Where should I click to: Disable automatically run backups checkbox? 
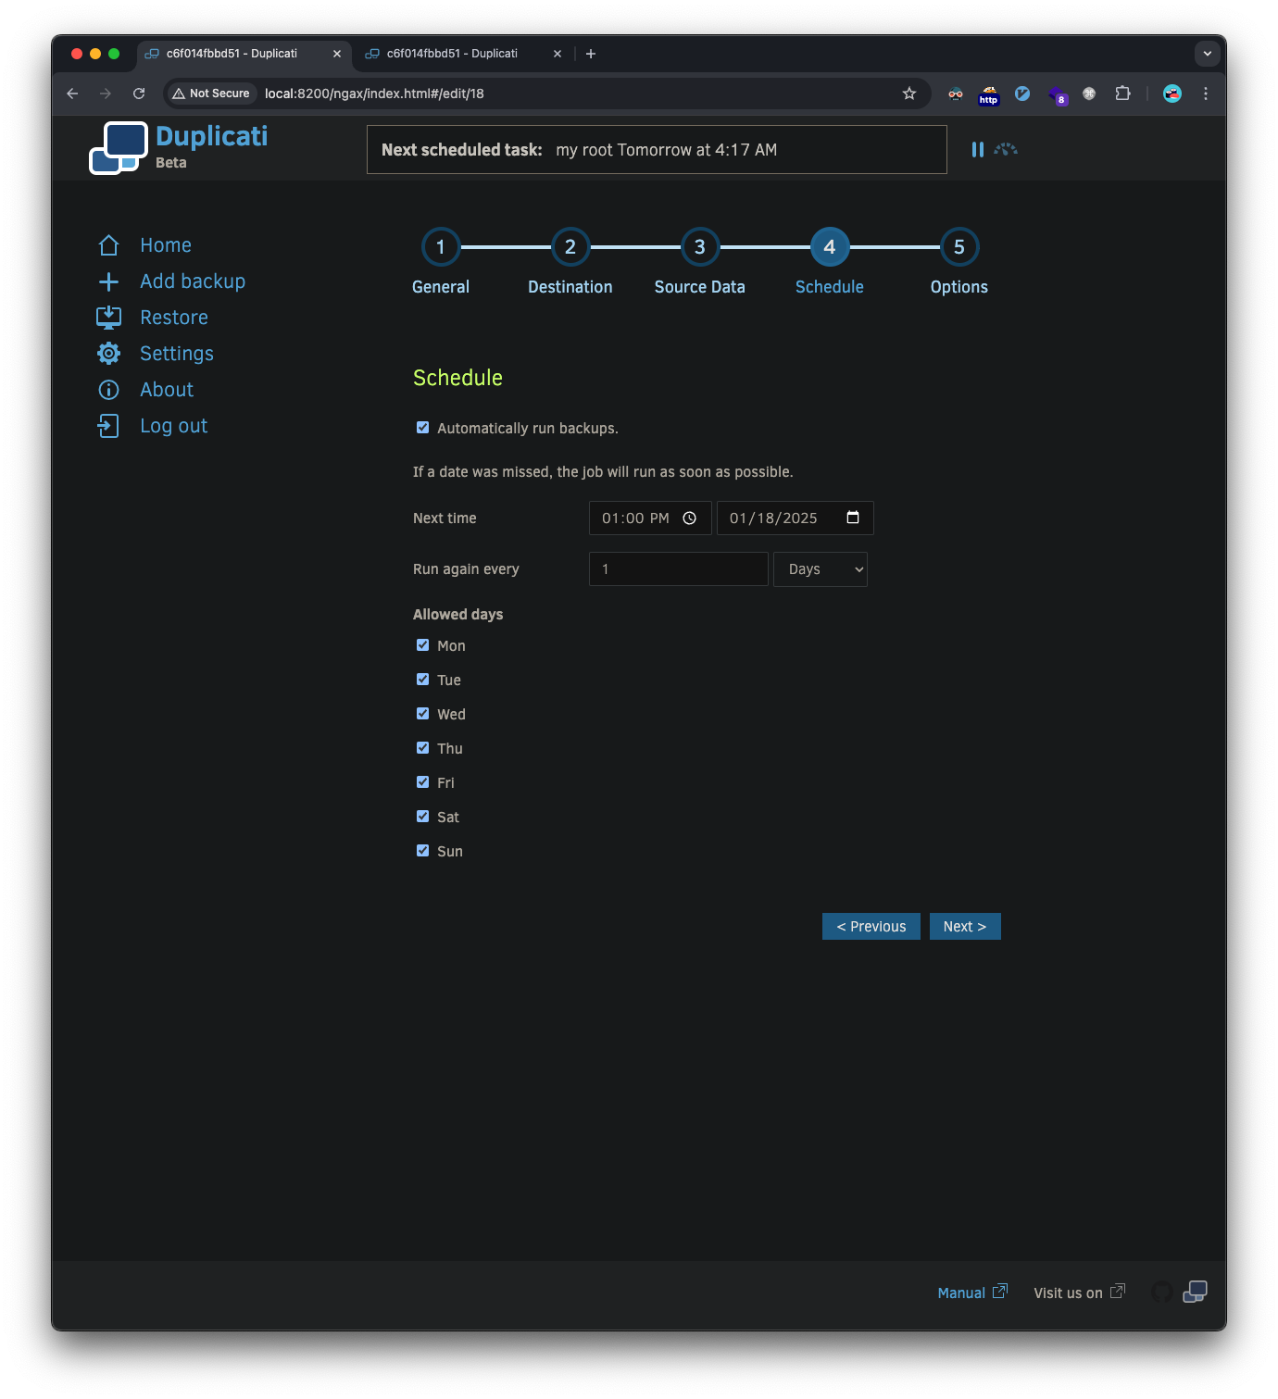(423, 428)
